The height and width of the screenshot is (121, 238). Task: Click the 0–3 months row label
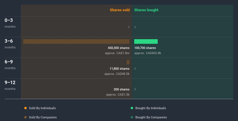(10, 23)
